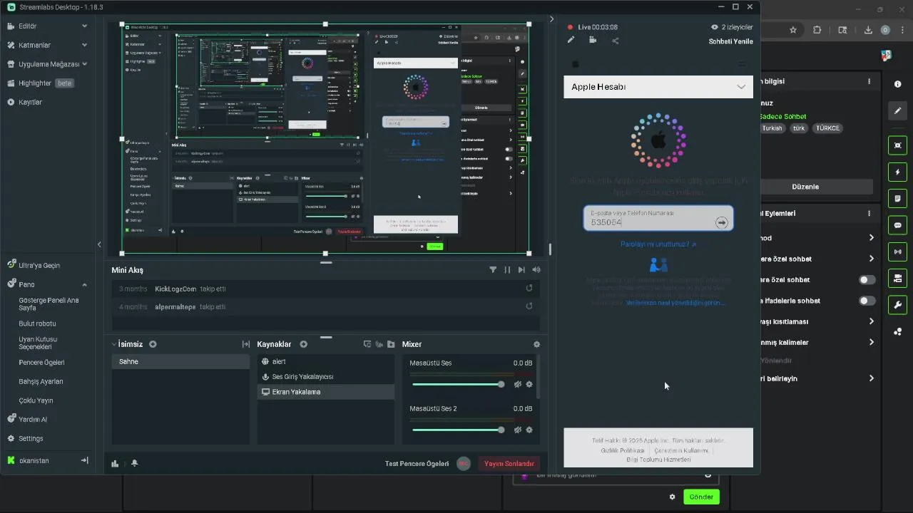The width and height of the screenshot is (913, 513).
Task: Open Bahşiş Ayarları
Action: pyautogui.click(x=41, y=381)
